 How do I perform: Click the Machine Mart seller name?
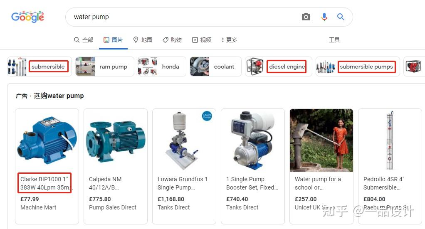point(38,207)
